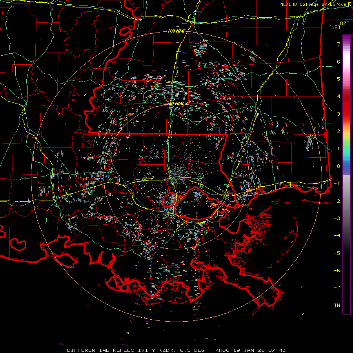
Task: Click the Differential Reflectivity (ZDR) caption text
Action: tap(122, 350)
